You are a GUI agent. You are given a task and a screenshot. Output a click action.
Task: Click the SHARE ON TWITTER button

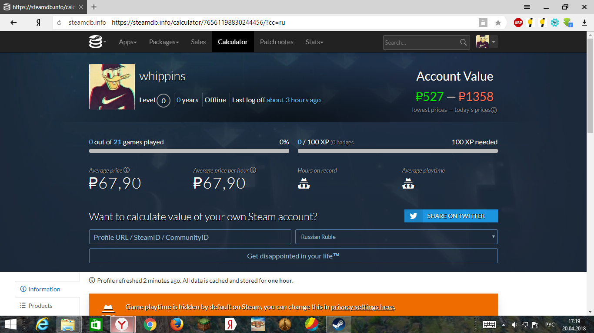coord(451,216)
